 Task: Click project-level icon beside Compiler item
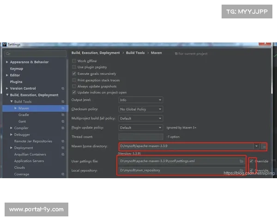click(x=63, y=128)
